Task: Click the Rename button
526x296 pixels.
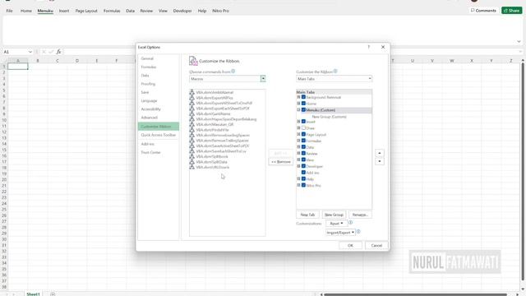Action: point(360,215)
